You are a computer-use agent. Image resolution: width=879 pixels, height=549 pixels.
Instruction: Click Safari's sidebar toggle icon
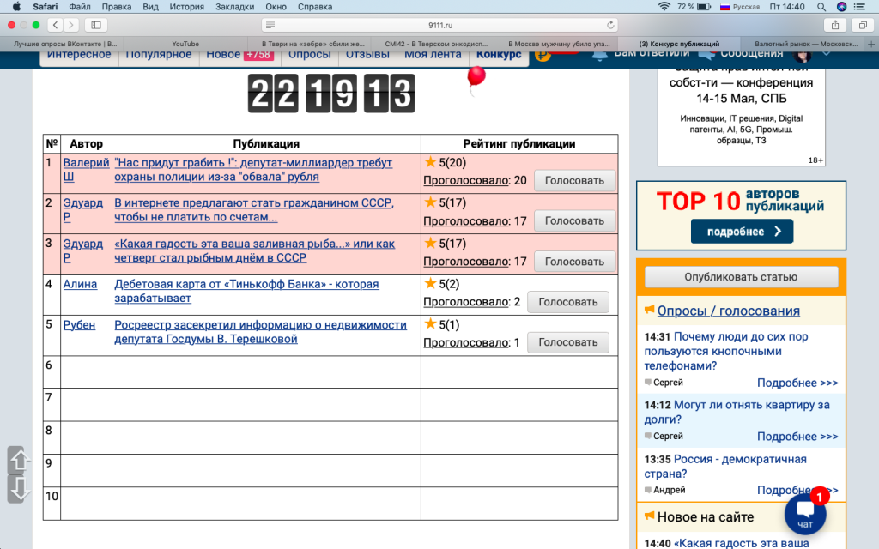tap(95, 25)
